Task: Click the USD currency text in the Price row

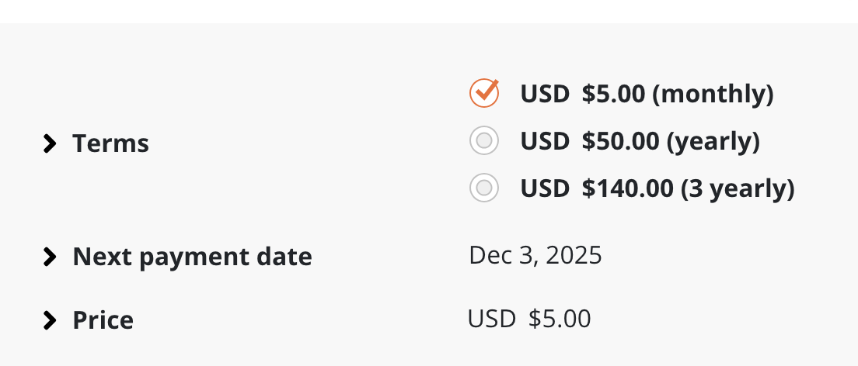Action: [492, 319]
